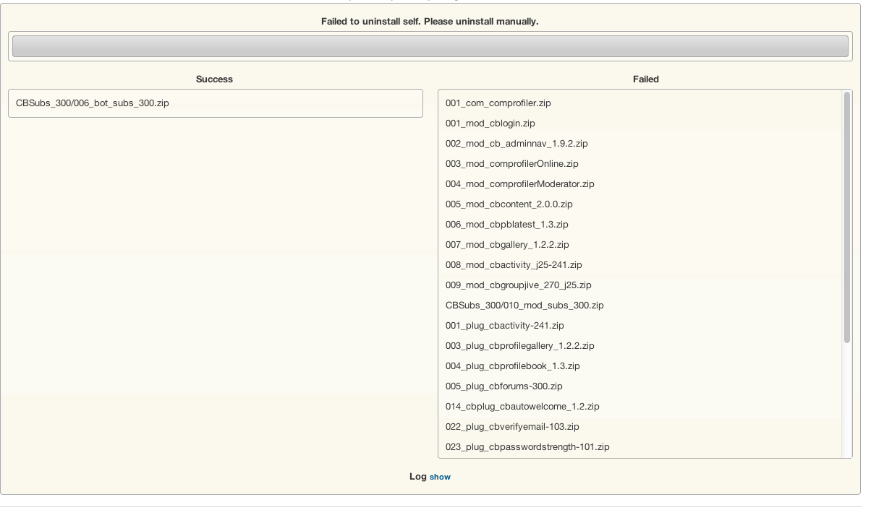Click the Failed list scrollbar thumb

(847, 217)
